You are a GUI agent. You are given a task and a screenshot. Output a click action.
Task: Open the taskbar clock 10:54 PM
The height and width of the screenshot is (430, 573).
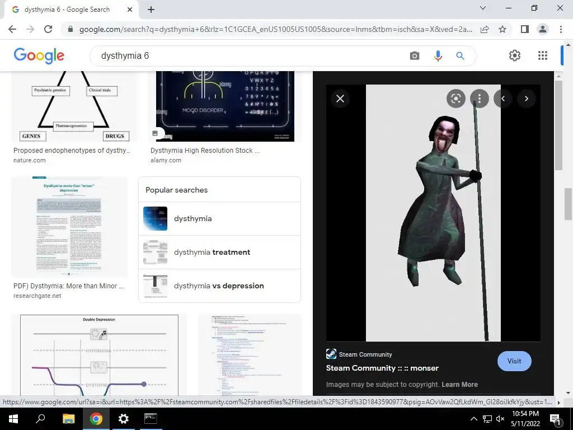pos(525,419)
